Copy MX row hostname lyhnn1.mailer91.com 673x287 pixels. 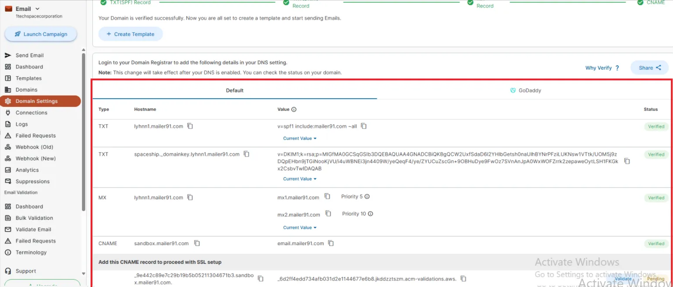click(x=190, y=197)
